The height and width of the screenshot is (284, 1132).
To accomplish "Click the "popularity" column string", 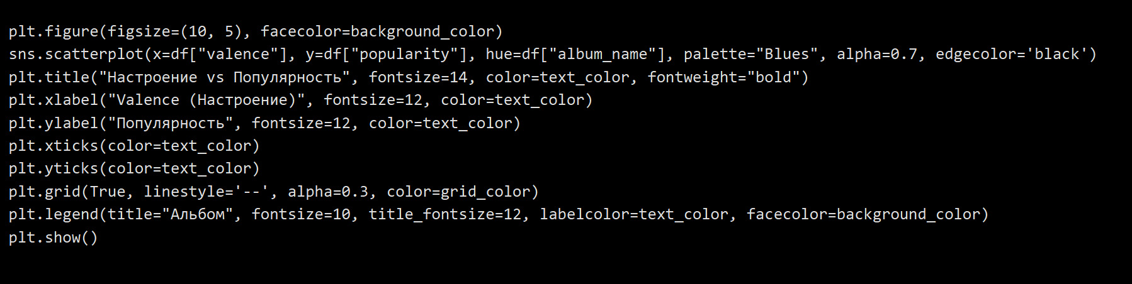I will point(400,54).
